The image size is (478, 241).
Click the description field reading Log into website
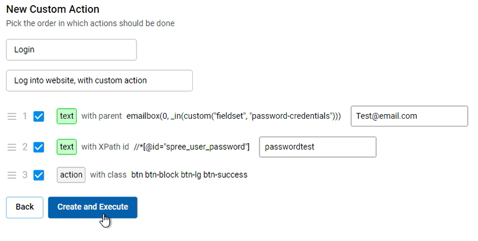(x=99, y=81)
